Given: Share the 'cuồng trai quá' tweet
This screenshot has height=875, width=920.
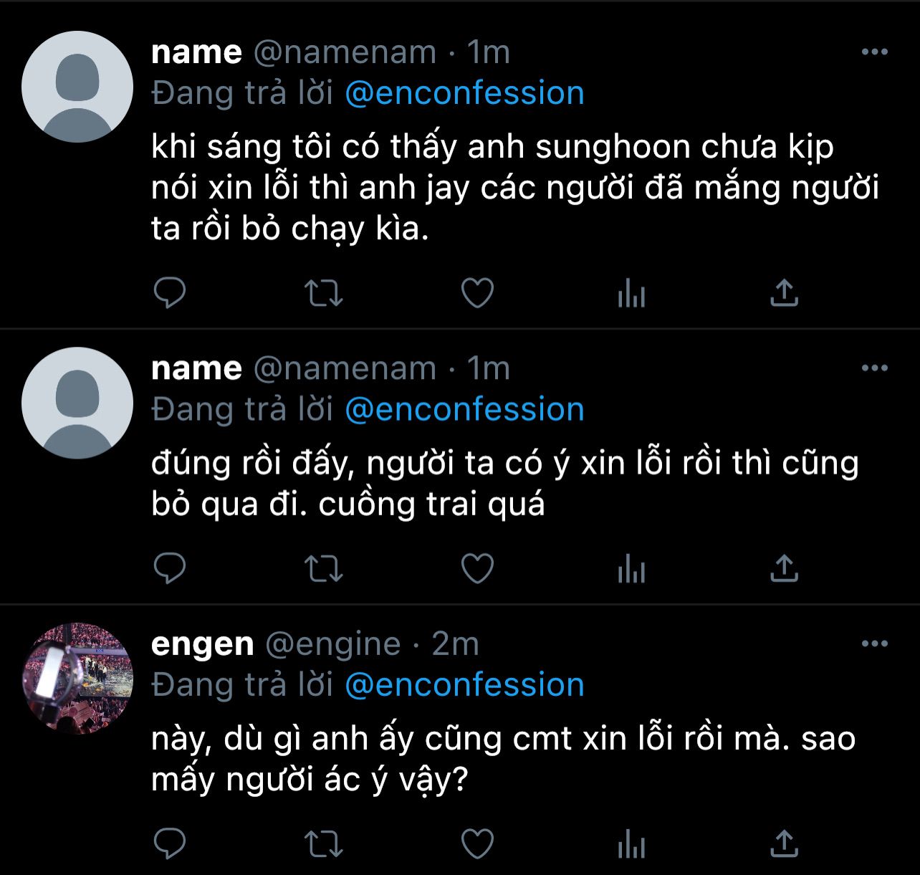Looking at the screenshot, I should pos(784,569).
